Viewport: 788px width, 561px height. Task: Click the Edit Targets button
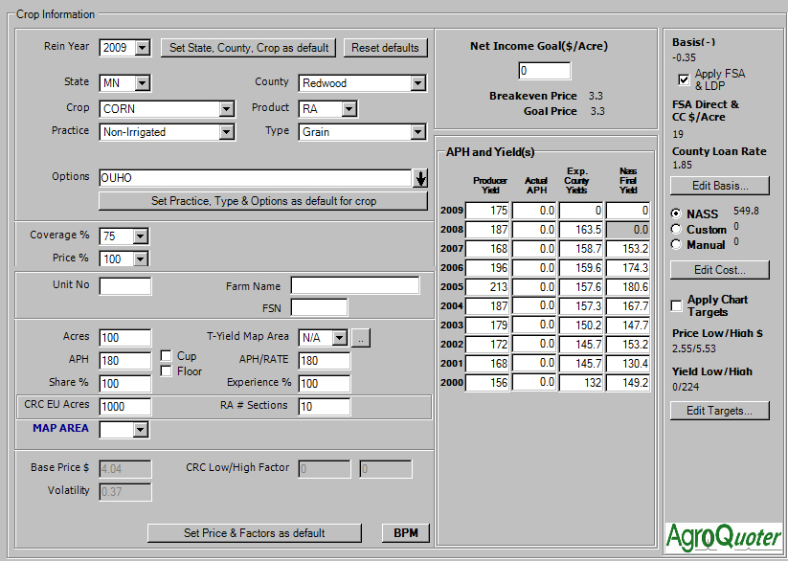(720, 411)
